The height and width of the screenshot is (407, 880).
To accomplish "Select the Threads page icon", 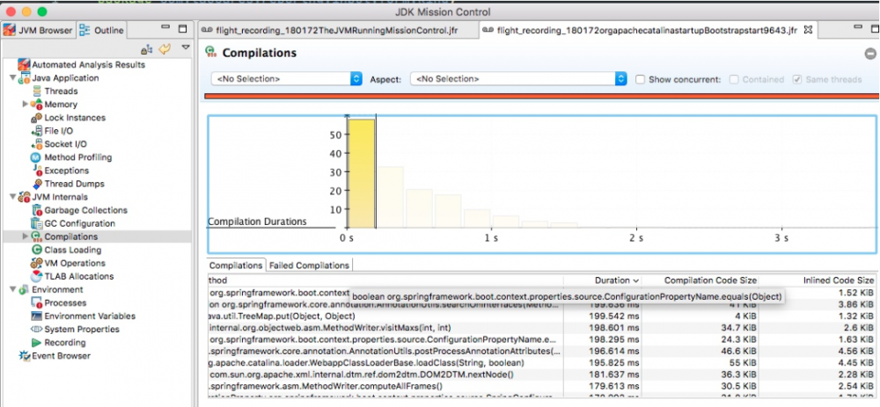I will (x=37, y=91).
